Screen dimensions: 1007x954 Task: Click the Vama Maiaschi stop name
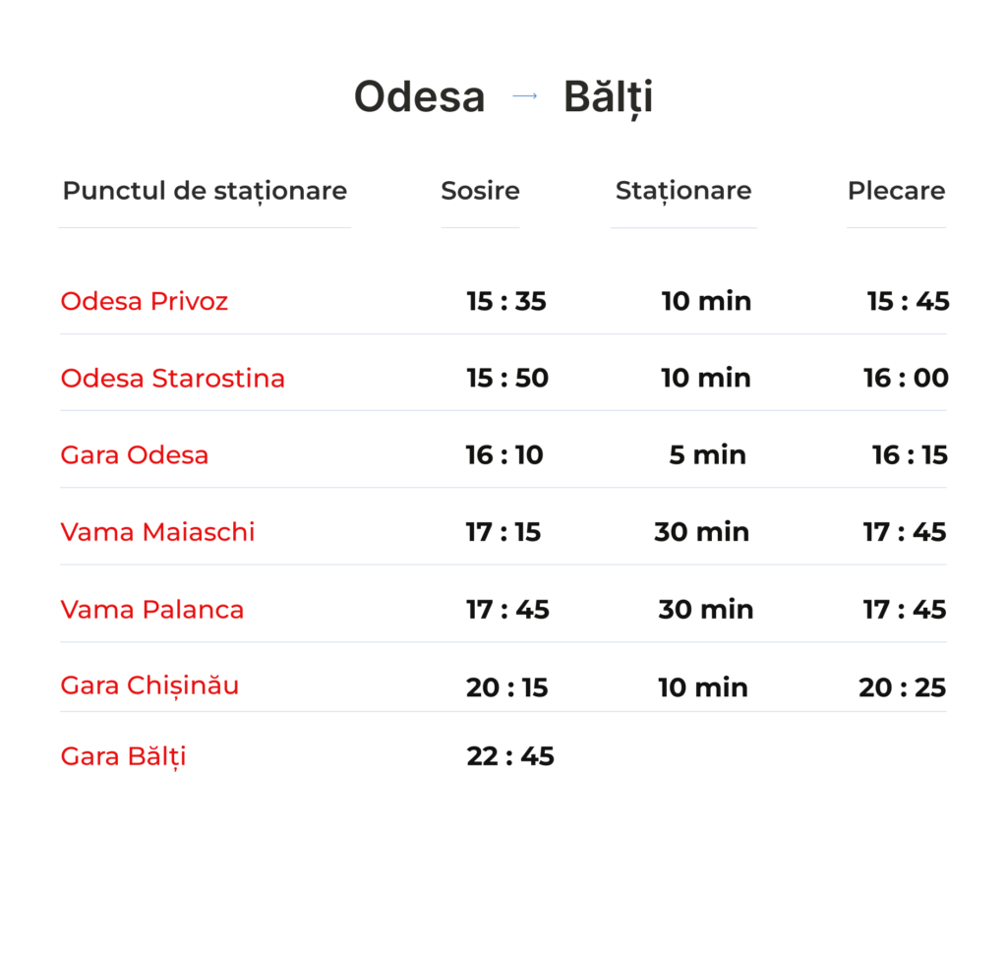pyautogui.click(x=157, y=532)
